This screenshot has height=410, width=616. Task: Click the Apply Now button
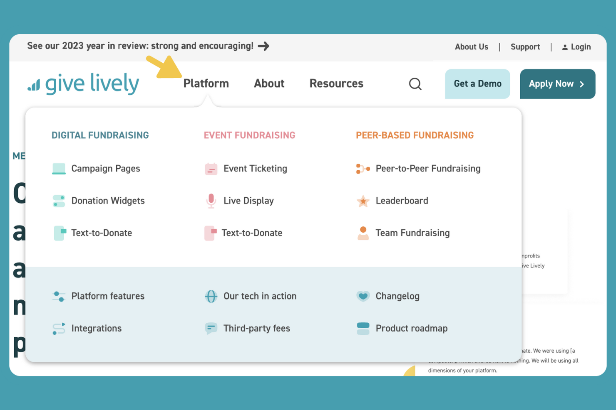click(x=557, y=83)
